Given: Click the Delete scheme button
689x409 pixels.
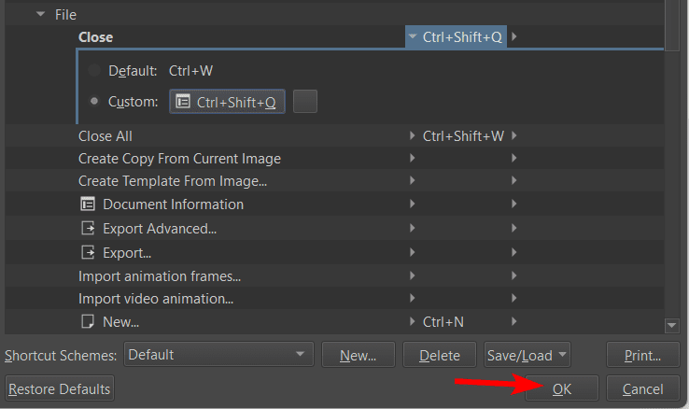Looking at the screenshot, I should pos(439,355).
